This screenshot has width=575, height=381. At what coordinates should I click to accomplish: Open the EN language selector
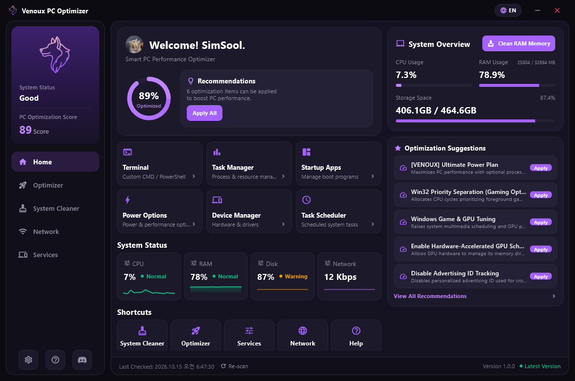coord(508,10)
